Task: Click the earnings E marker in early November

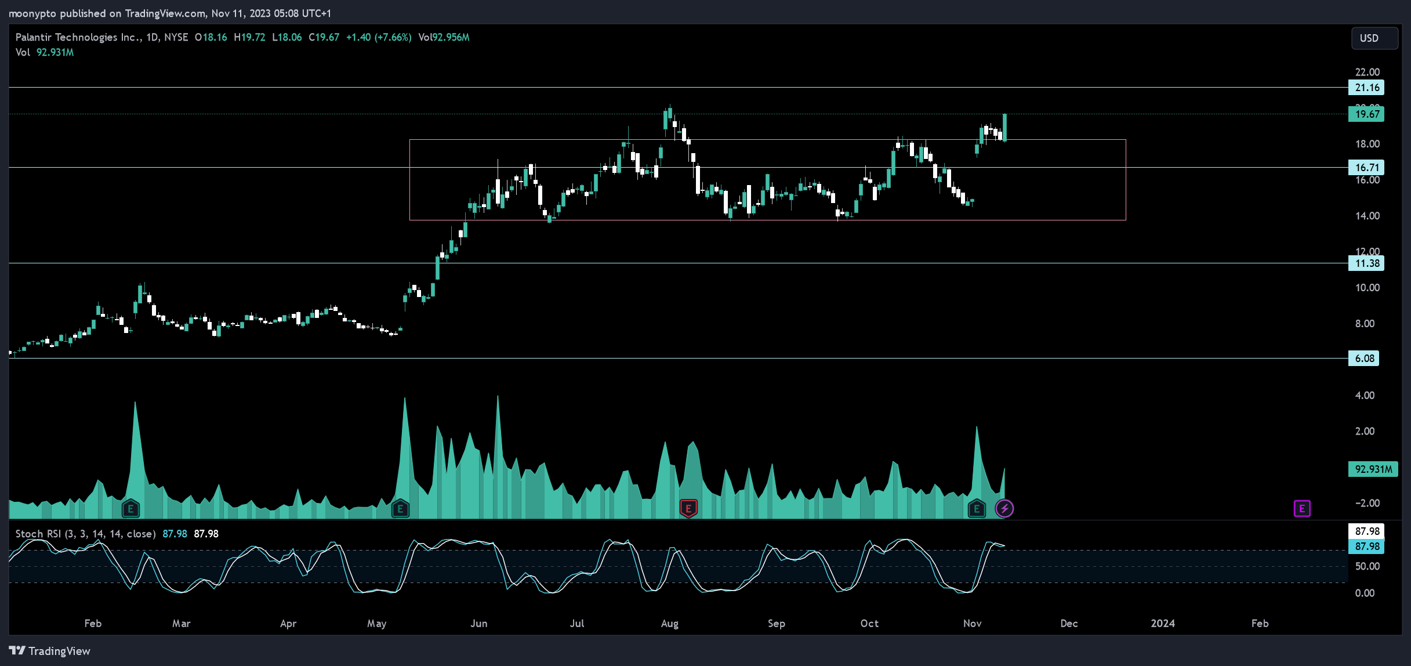Action: pos(977,509)
